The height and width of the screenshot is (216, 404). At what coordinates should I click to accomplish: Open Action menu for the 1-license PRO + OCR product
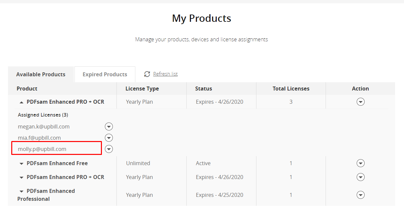point(361,177)
